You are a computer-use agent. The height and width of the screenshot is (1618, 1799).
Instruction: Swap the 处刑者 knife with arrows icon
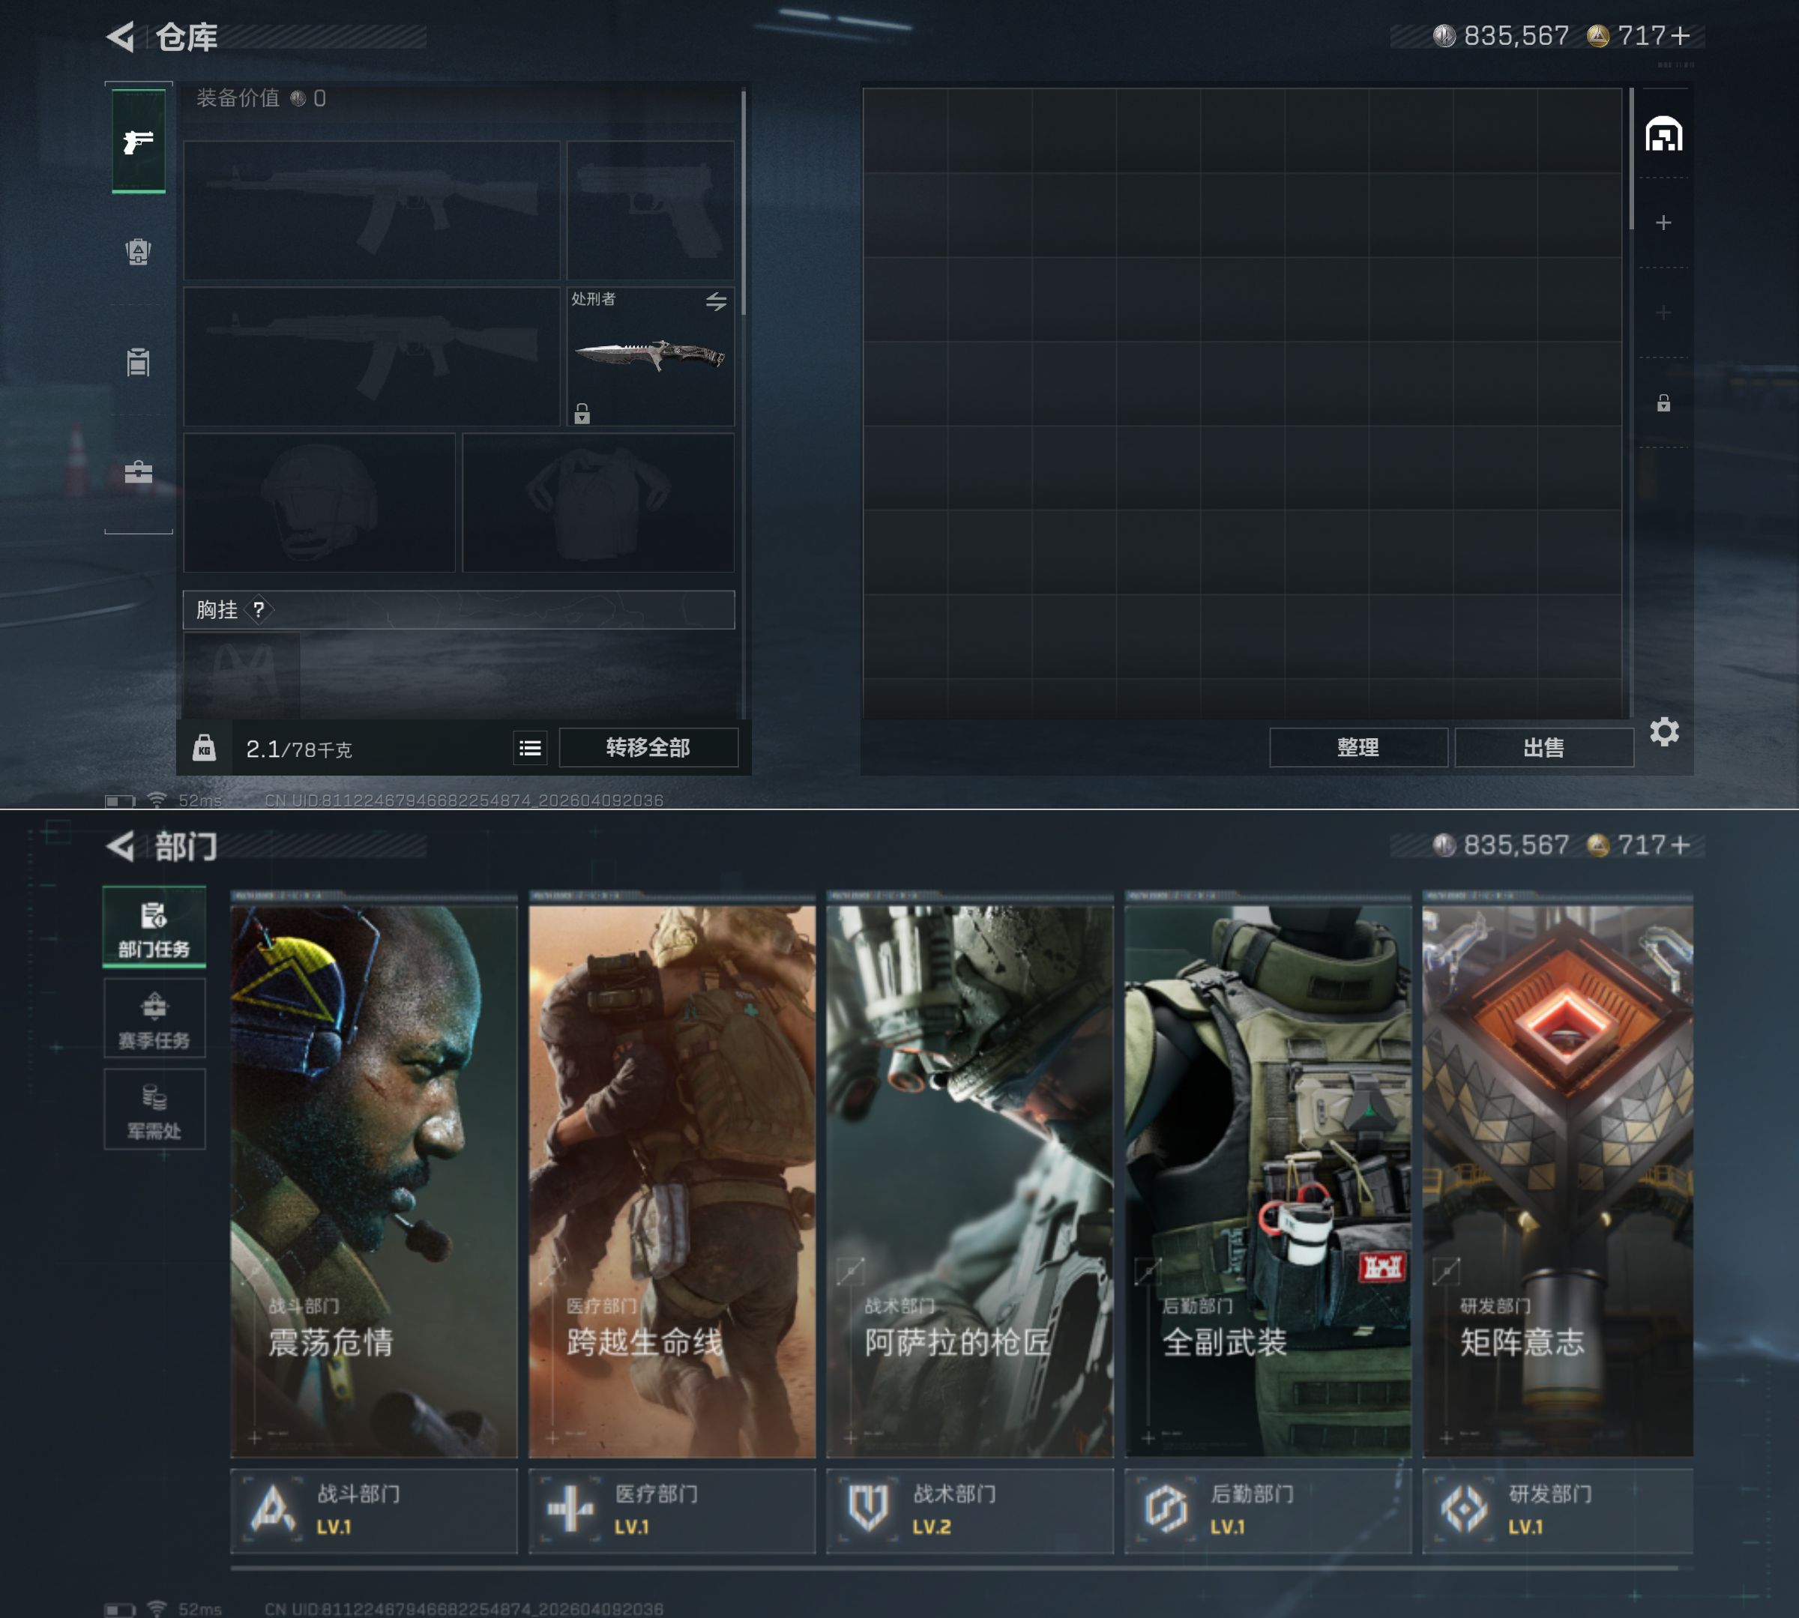point(716,301)
